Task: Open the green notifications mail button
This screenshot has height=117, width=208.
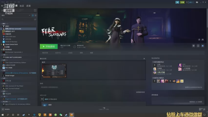Action: point(182,2)
